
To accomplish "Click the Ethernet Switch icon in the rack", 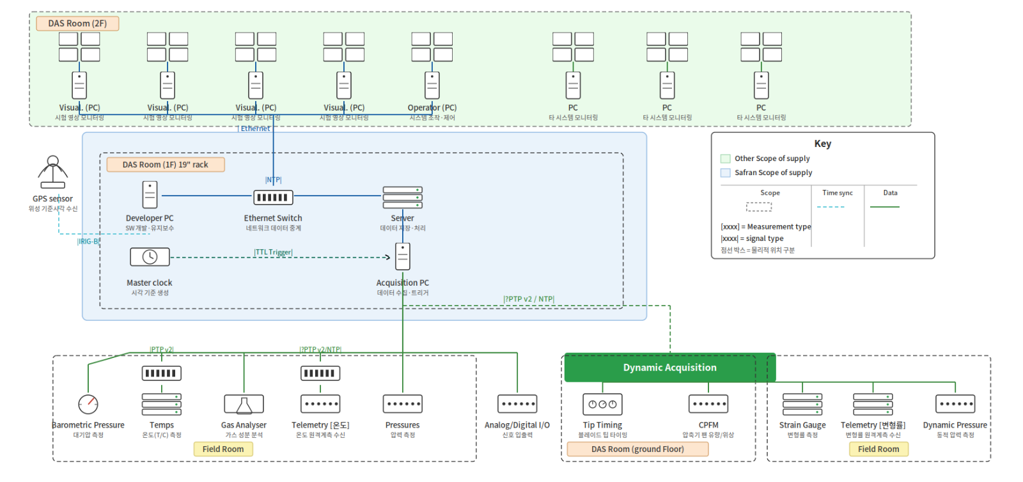I will tap(273, 198).
